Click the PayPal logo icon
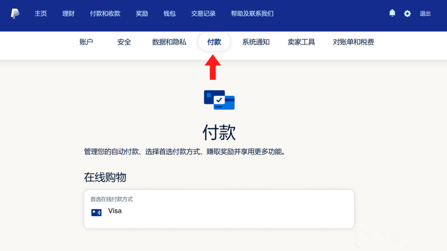 15,14
